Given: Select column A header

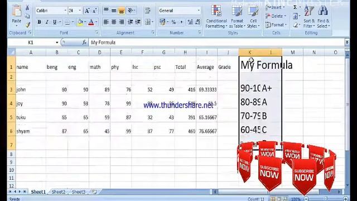Looking at the screenshot, I should click(31, 52).
